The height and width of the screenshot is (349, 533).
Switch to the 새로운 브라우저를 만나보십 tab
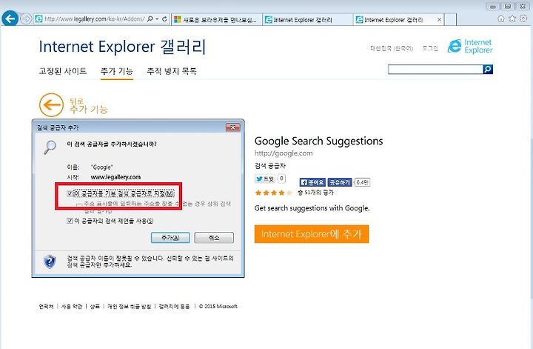[216, 20]
